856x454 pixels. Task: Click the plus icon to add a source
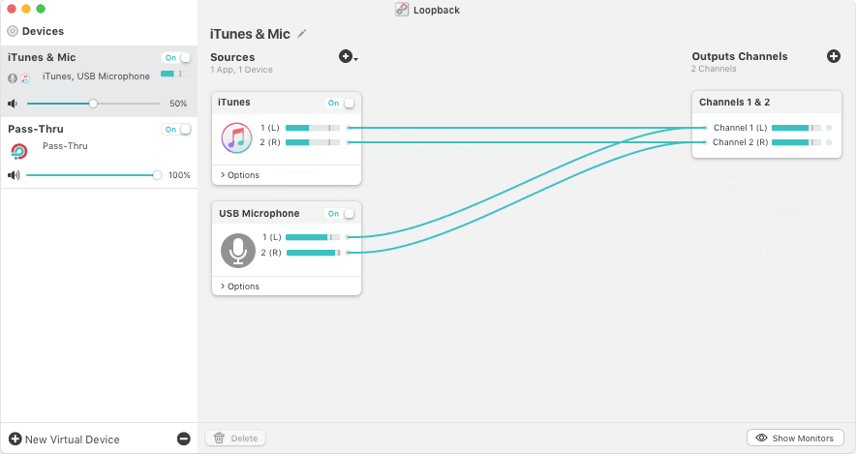(x=346, y=57)
